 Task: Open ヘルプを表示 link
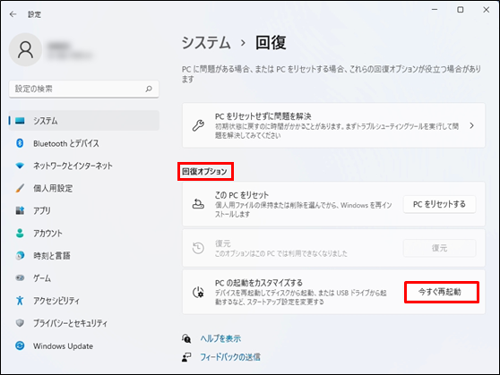(x=220, y=338)
